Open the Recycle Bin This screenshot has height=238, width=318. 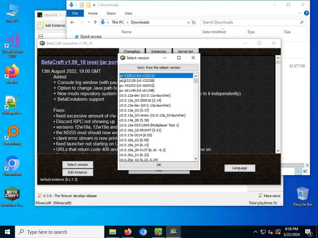tap(302, 196)
